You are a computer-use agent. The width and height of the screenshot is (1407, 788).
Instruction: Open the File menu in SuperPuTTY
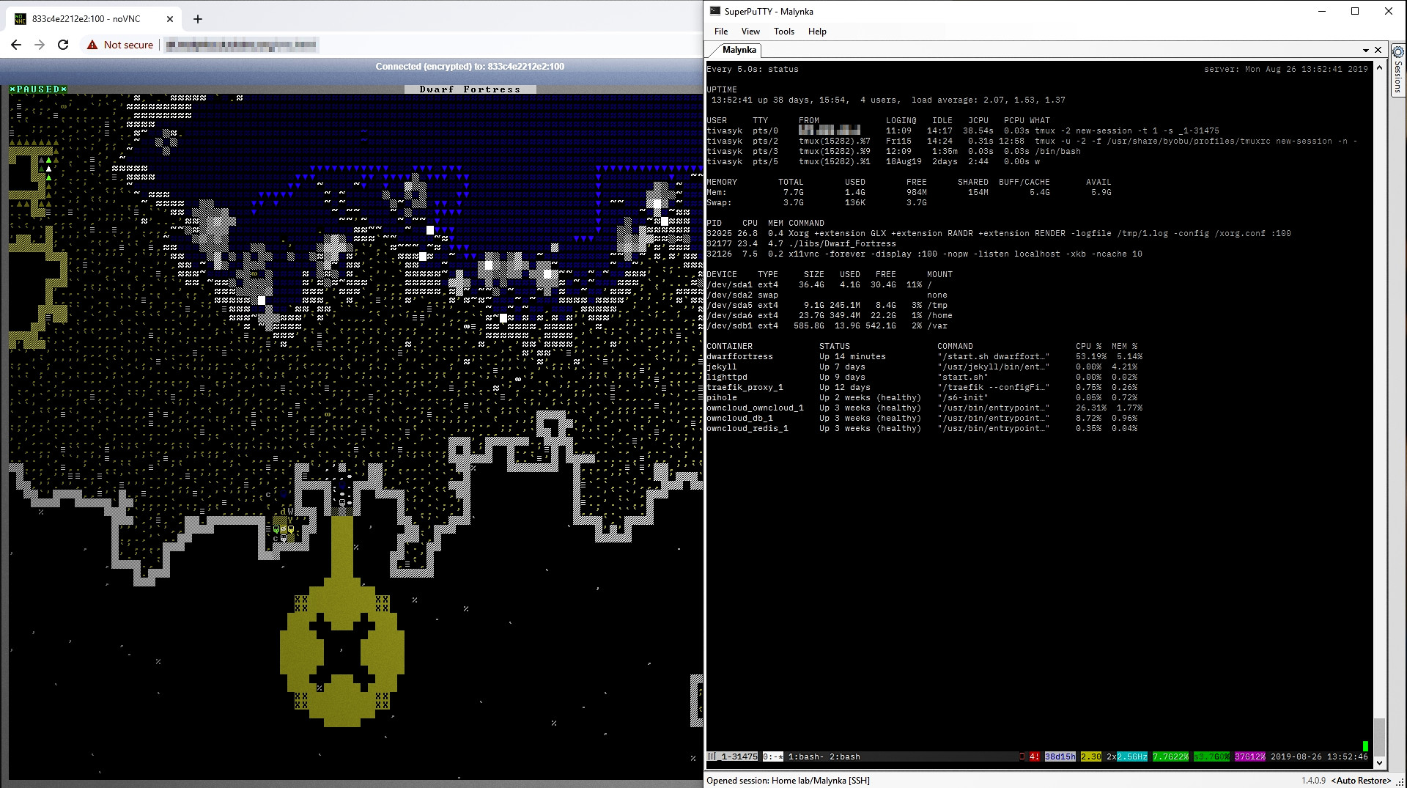pyautogui.click(x=721, y=32)
